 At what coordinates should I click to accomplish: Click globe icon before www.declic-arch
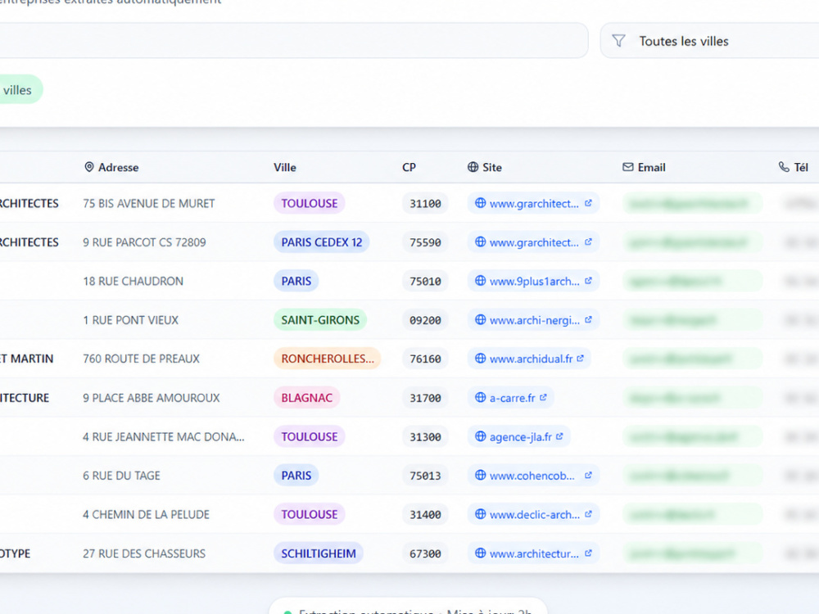[481, 514]
